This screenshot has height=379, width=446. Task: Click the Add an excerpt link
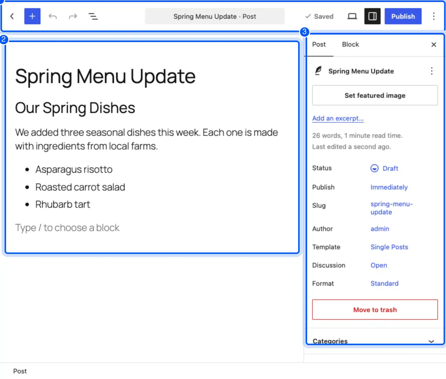pyautogui.click(x=338, y=118)
